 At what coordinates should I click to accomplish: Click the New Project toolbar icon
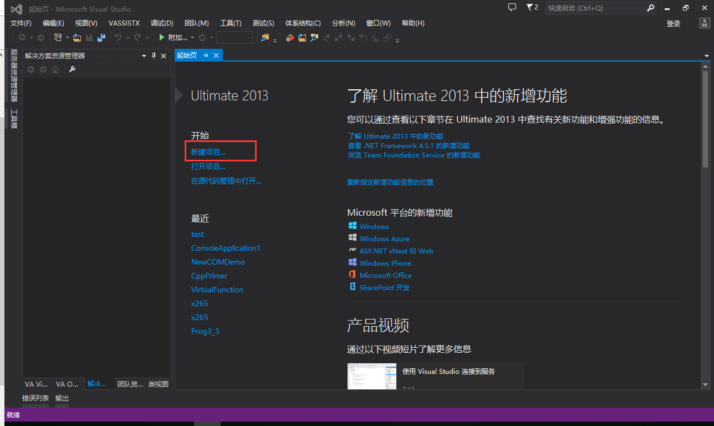[x=58, y=37]
